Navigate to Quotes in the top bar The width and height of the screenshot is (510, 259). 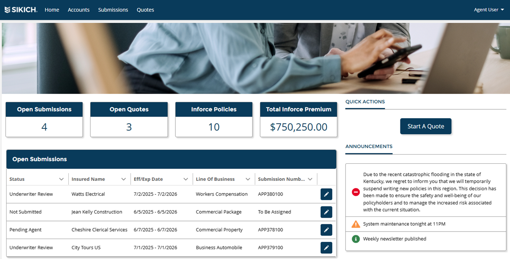click(x=145, y=10)
